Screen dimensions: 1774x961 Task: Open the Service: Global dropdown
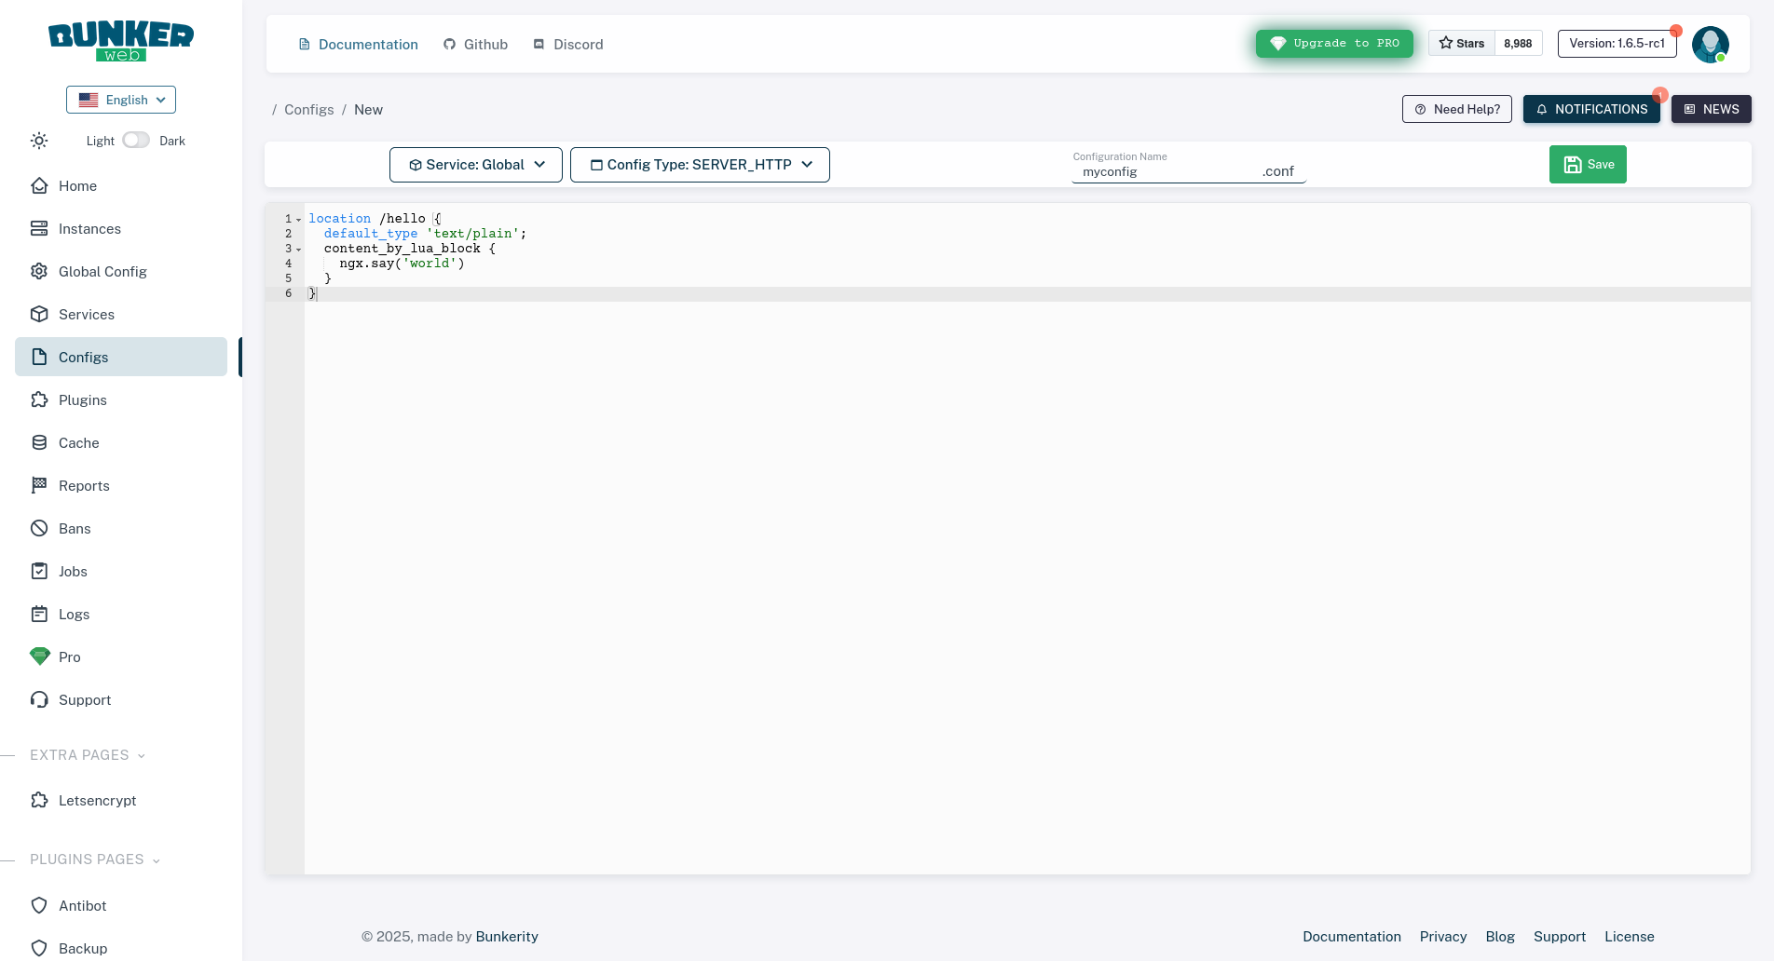point(475,164)
